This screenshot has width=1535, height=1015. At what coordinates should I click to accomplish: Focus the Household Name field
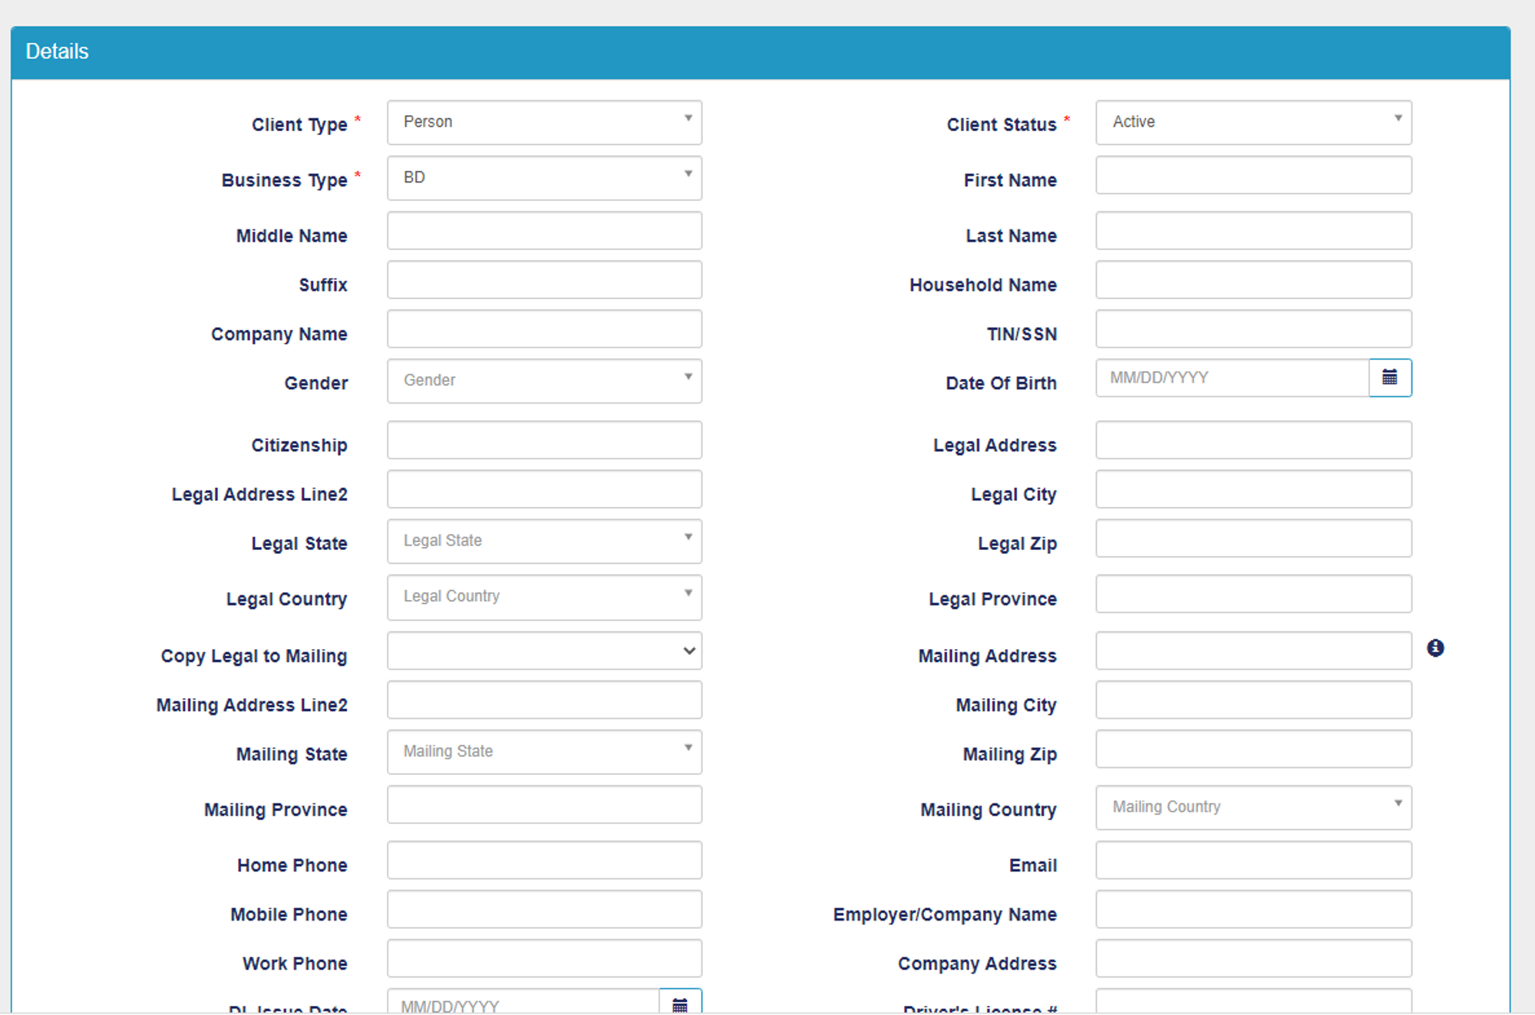(1253, 280)
